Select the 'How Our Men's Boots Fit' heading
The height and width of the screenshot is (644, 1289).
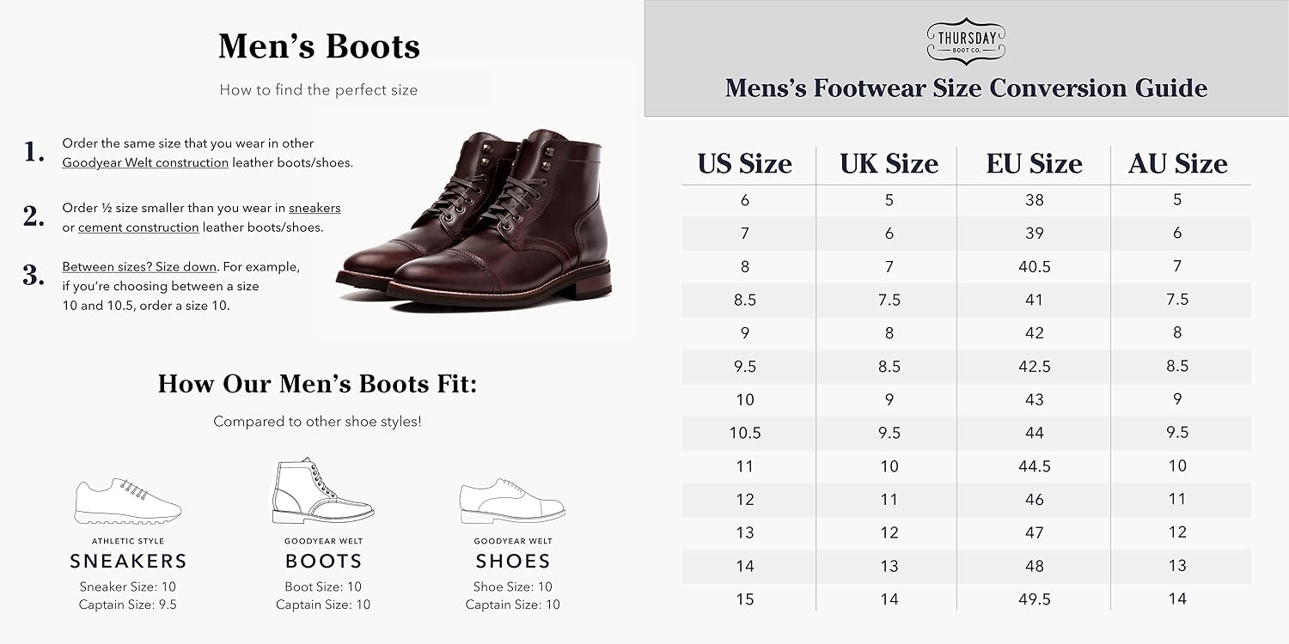click(x=317, y=384)
